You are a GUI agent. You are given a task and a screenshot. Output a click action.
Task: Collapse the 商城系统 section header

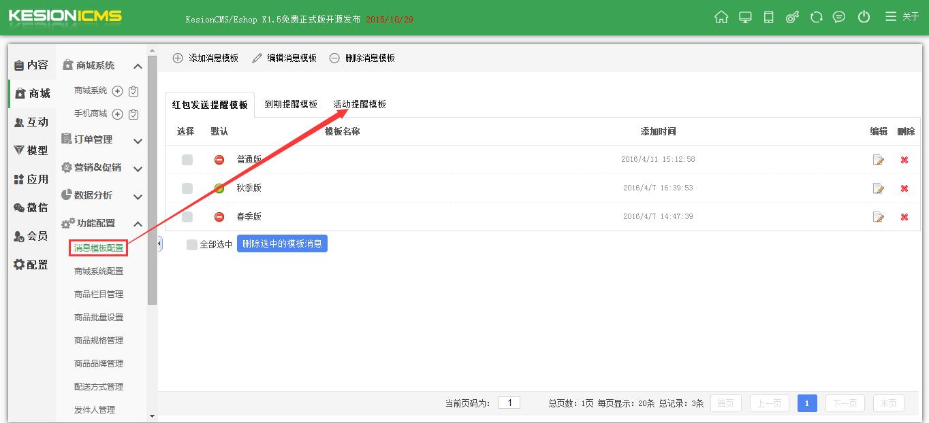(102, 66)
